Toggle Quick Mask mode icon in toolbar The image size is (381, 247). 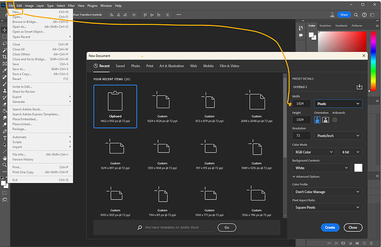[x=4, y=193]
